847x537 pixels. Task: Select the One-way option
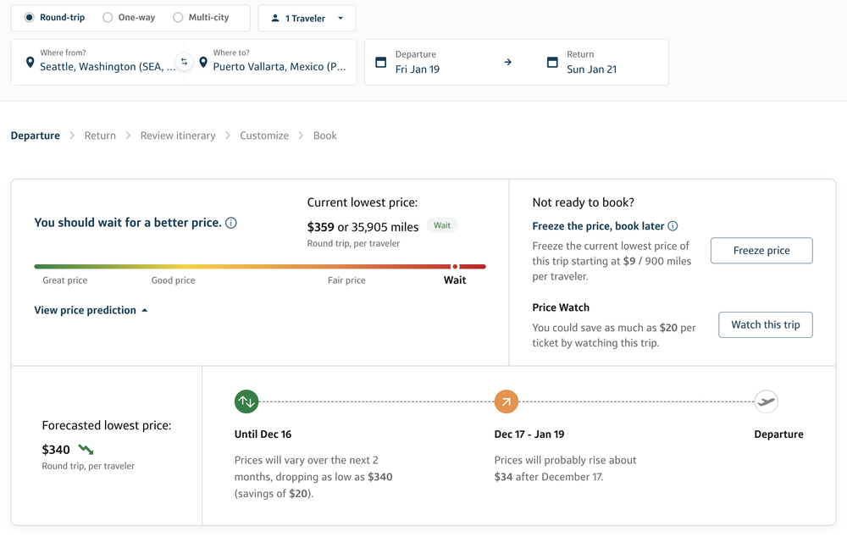pyautogui.click(x=108, y=17)
